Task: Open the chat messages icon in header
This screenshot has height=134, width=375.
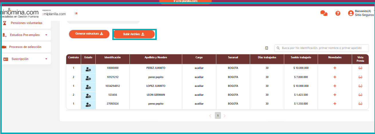Action: [324, 13]
